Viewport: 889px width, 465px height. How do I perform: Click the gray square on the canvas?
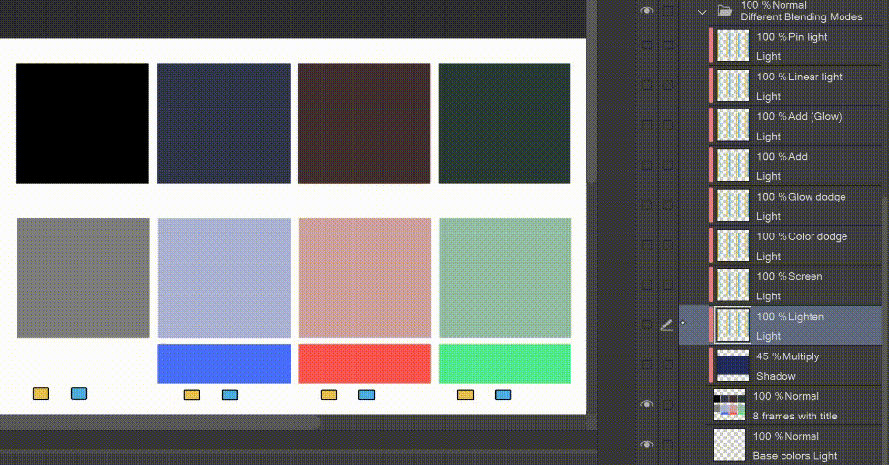coord(83,278)
